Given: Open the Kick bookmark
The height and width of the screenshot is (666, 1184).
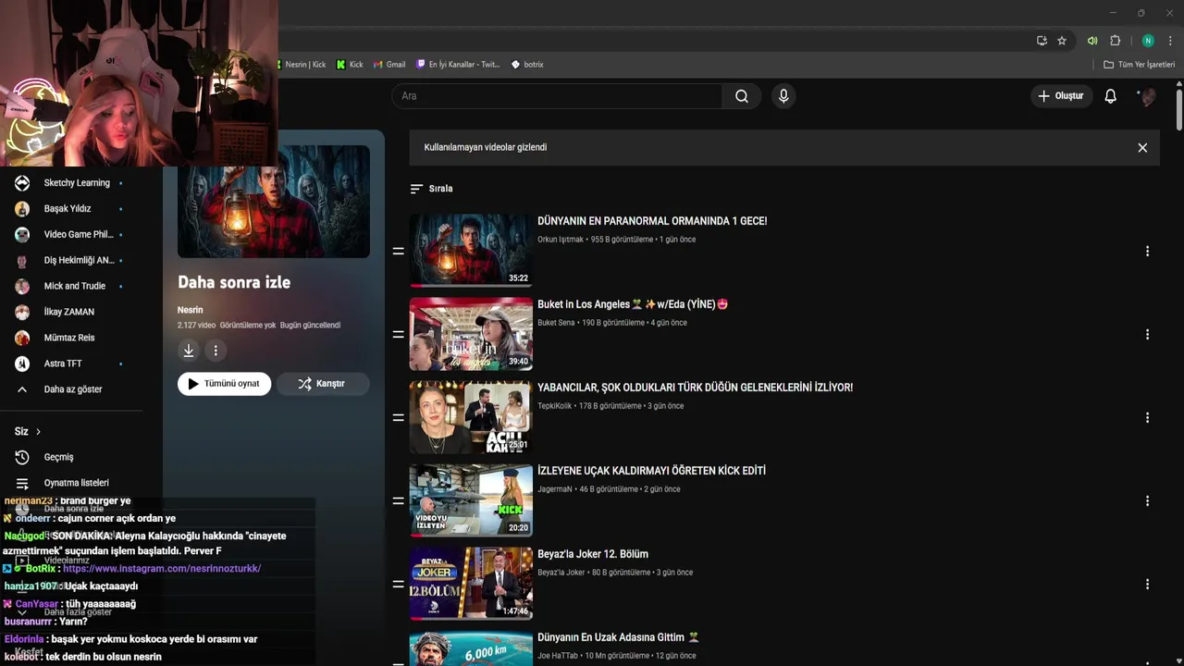Looking at the screenshot, I should pos(350,65).
